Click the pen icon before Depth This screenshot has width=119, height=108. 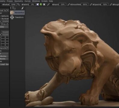click(48, 4)
